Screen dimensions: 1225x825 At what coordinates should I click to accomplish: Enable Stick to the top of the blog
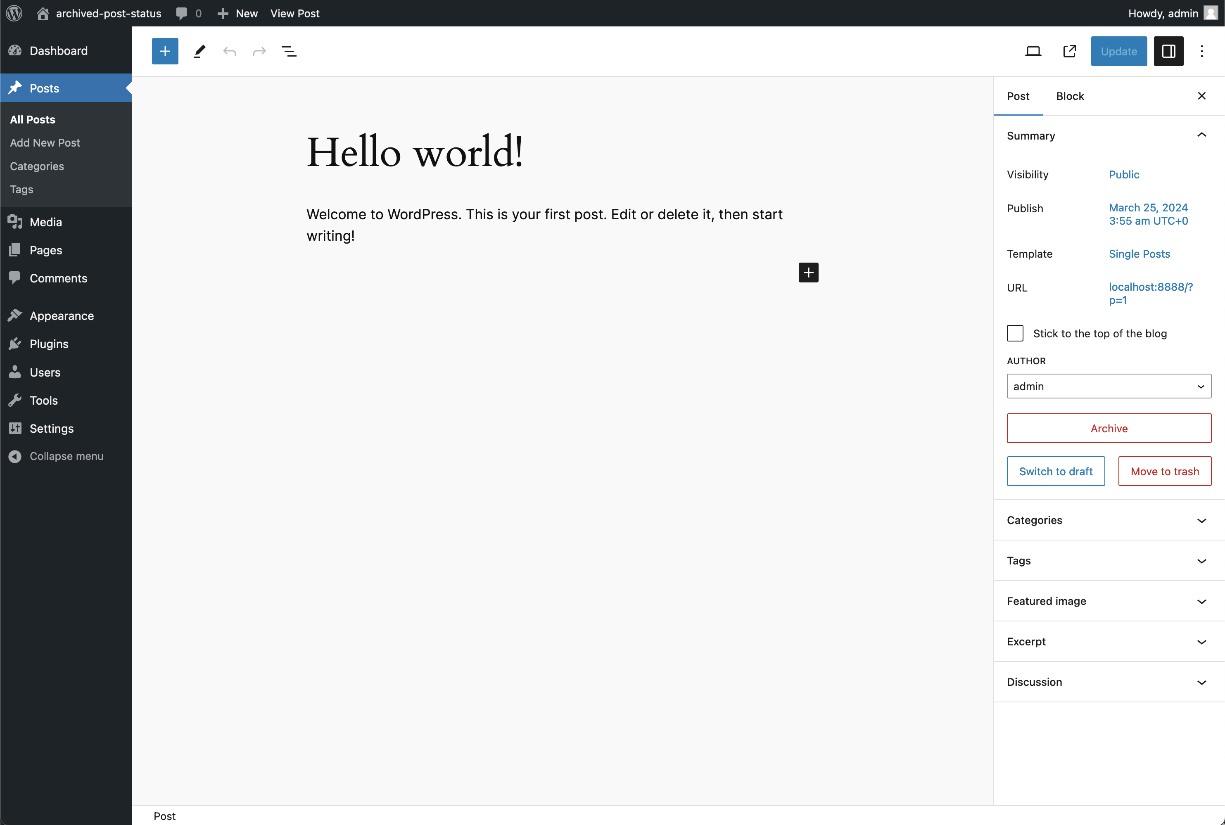point(1015,333)
